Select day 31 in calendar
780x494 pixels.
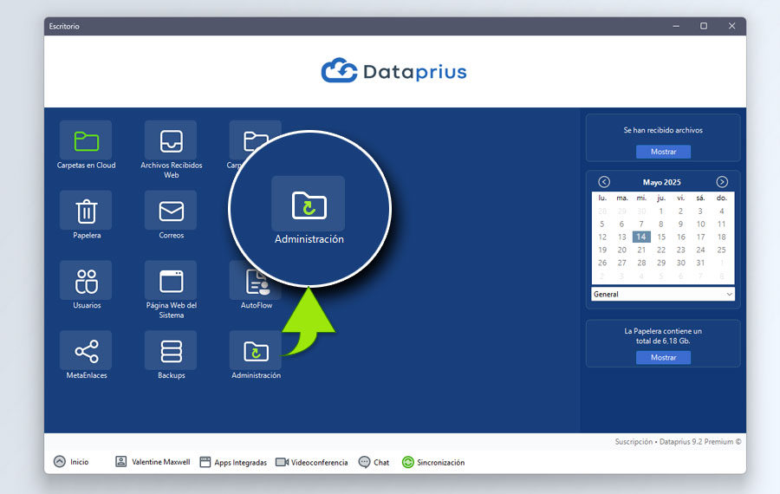click(x=700, y=263)
